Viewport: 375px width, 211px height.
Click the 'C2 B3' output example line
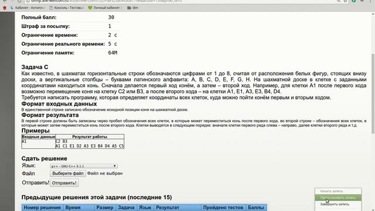[62, 141]
